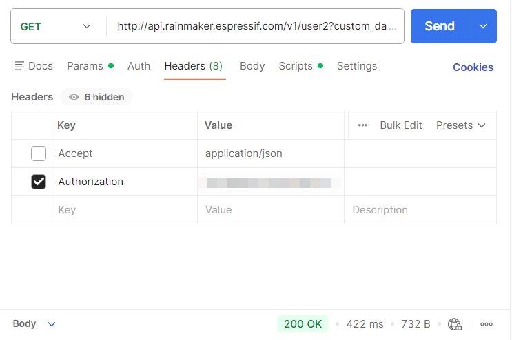Switch to the Params tab

(85, 66)
